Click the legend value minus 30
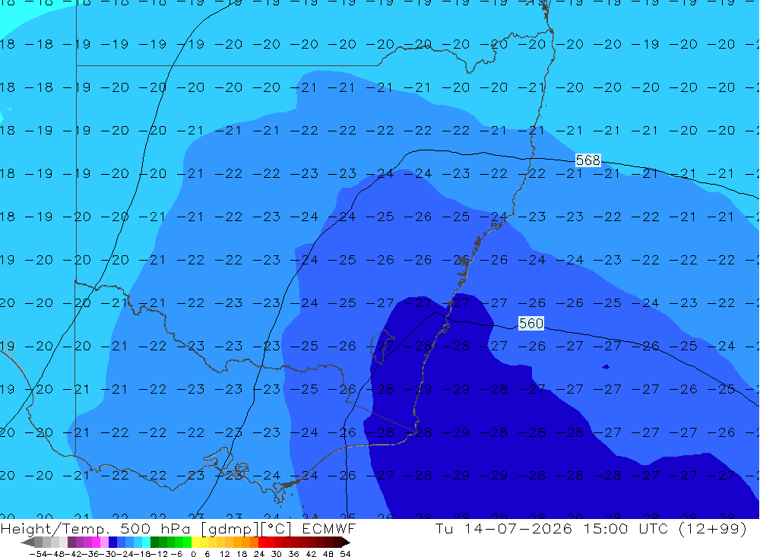The image size is (760, 557). tap(107, 554)
